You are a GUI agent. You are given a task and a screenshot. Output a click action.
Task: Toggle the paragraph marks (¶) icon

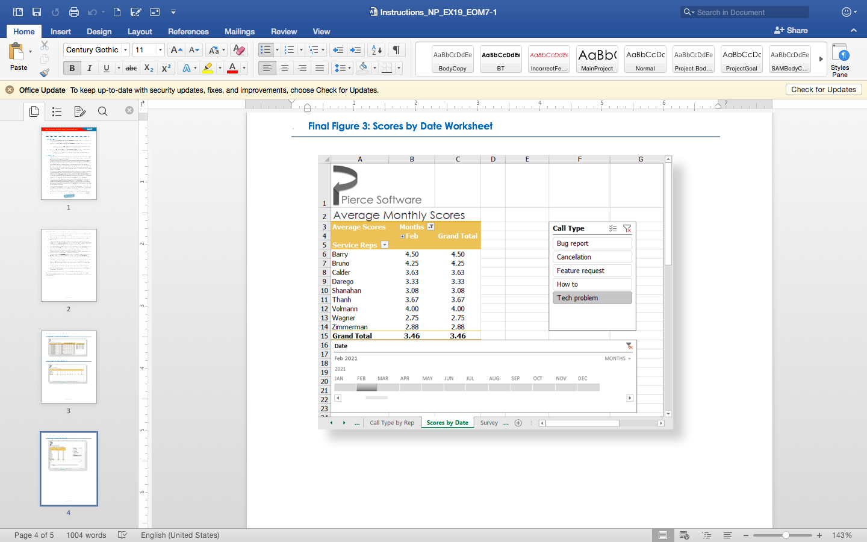396,50
